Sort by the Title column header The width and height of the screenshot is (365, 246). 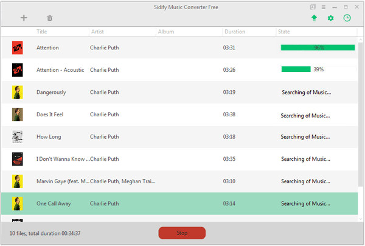click(41, 32)
